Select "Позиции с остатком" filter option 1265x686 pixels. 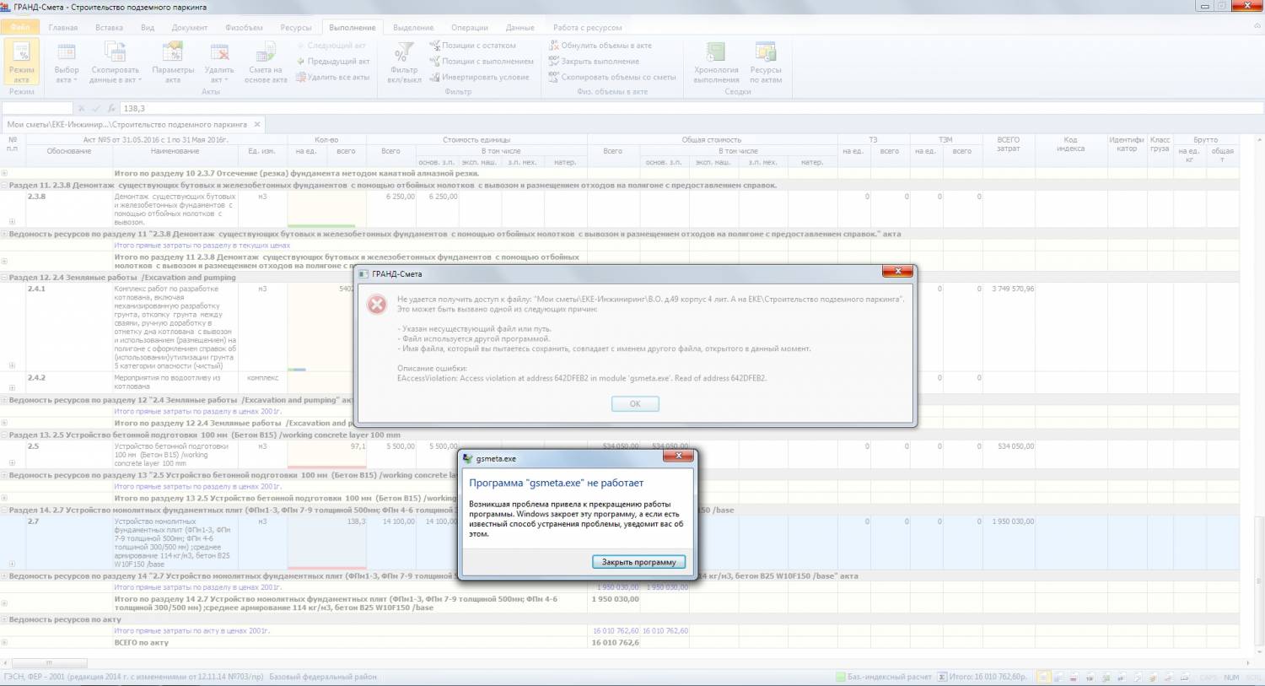pyautogui.click(x=472, y=46)
